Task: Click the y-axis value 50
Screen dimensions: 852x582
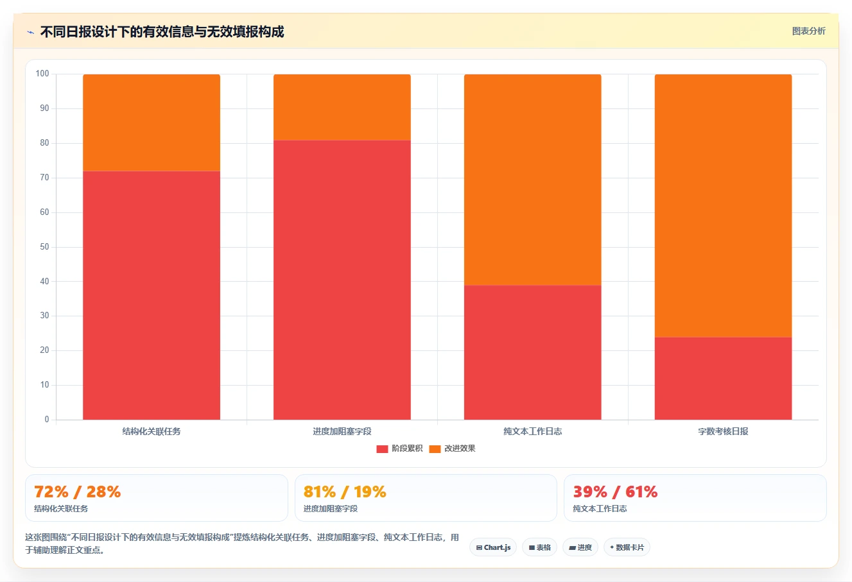Action: tap(44, 246)
